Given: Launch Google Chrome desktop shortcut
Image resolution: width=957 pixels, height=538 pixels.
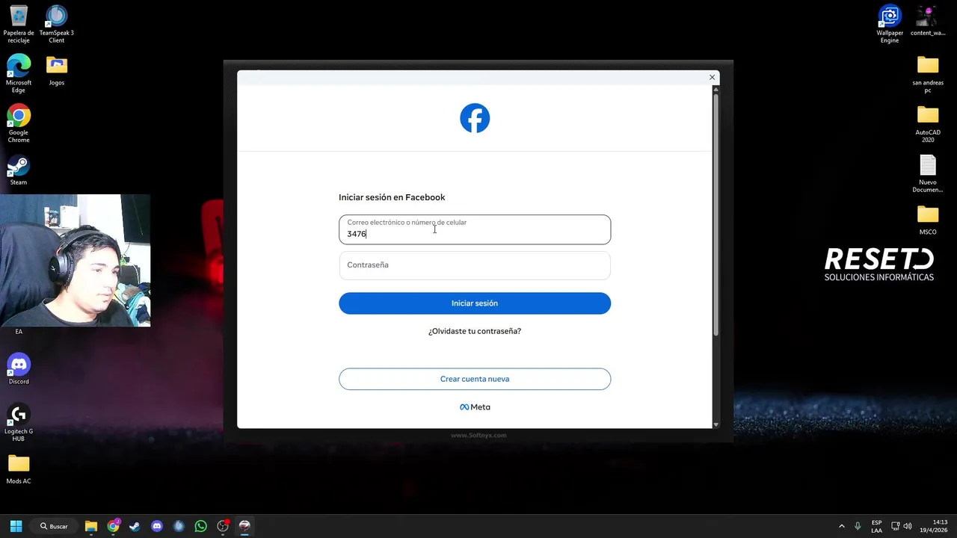Looking at the screenshot, I should tap(19, 123).
